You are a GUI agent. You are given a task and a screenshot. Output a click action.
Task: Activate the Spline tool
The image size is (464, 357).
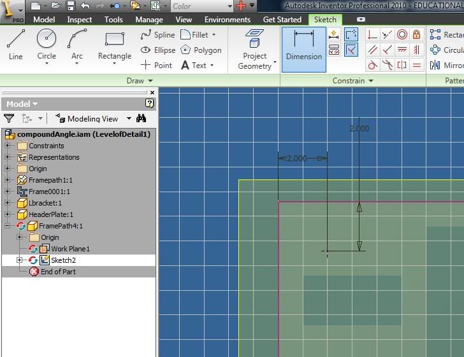pos(157,35)
